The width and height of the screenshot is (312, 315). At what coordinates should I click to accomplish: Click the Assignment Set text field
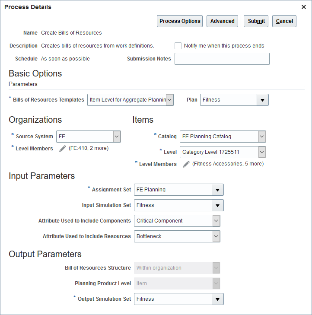173,190
